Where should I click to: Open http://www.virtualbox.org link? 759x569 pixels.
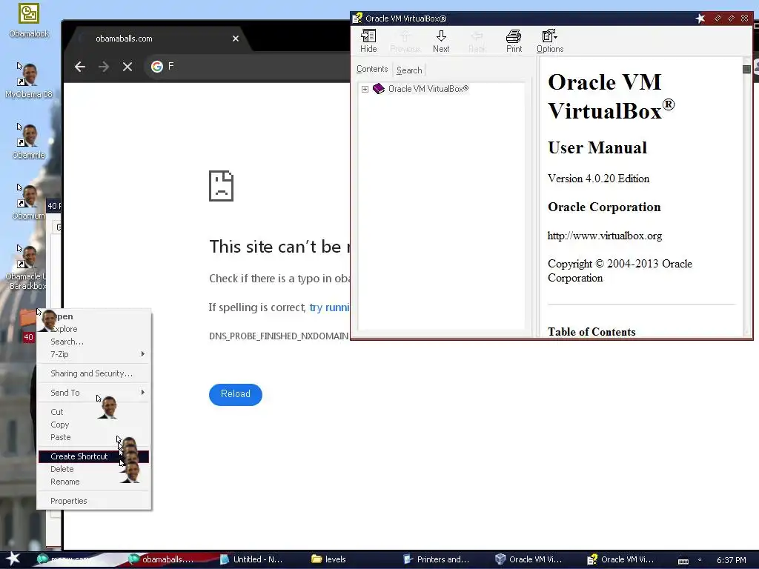pos(605,236)
